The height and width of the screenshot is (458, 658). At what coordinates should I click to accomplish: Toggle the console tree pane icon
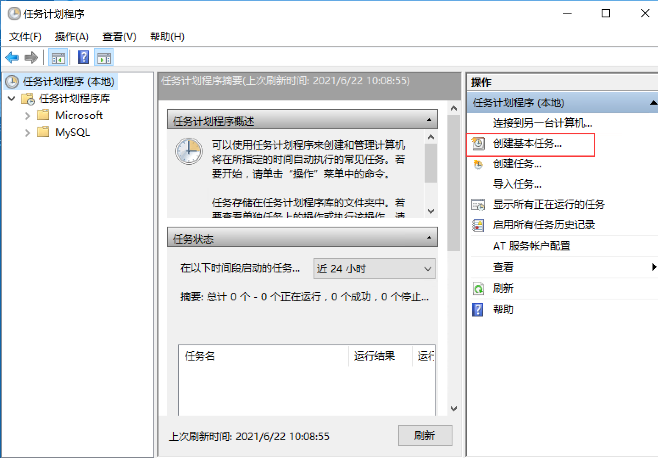58,58
